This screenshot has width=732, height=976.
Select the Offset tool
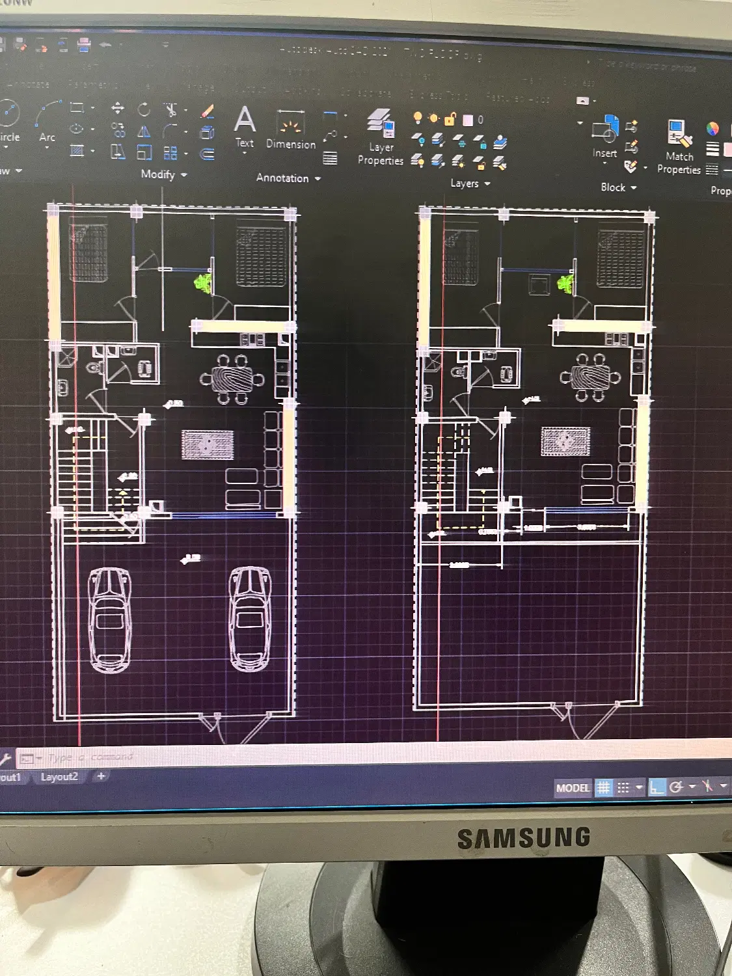(x=208, y=154)
